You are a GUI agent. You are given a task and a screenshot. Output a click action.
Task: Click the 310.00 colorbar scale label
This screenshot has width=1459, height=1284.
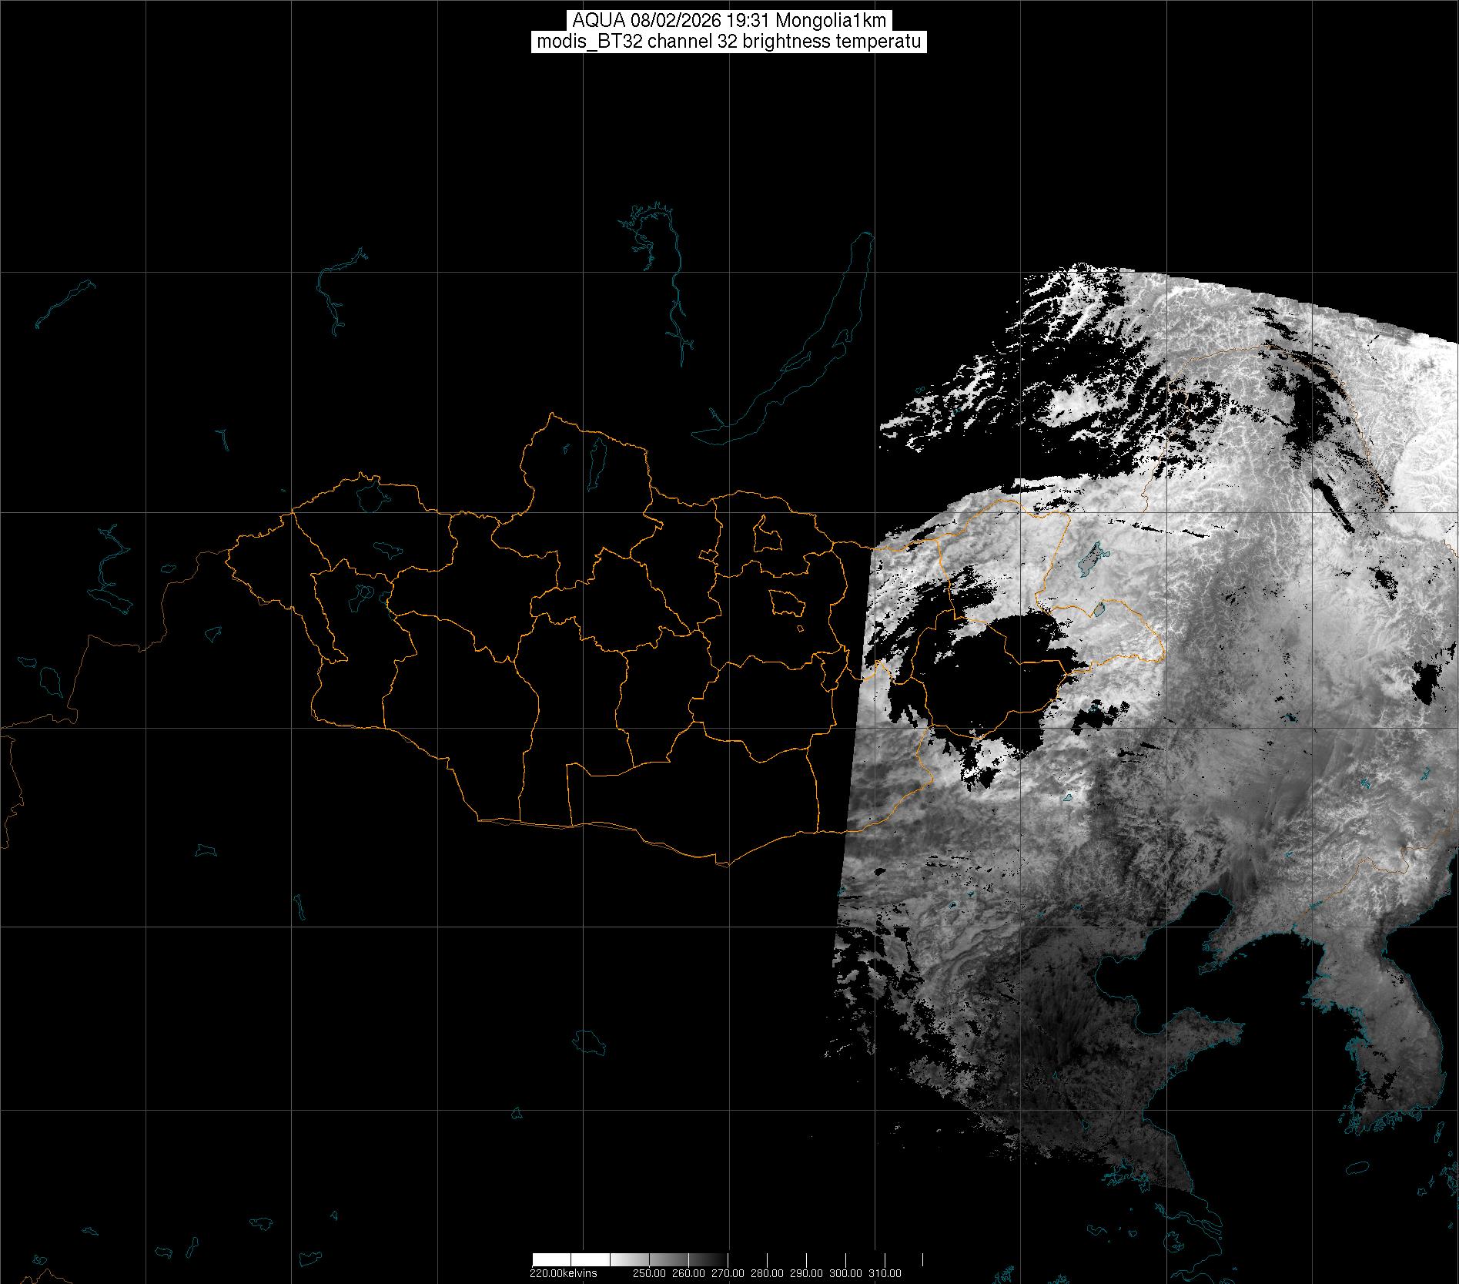click(x=885, y=1273)
